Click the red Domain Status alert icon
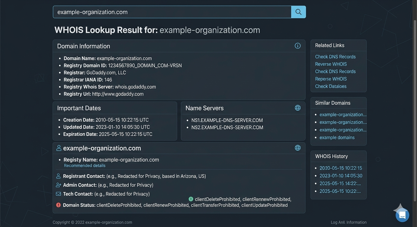This screenshot has height=227, width=417. (58, 205)
